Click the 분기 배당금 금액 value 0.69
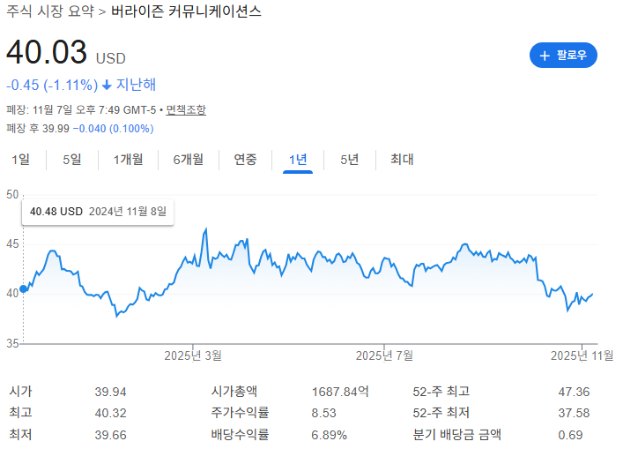Viewport: 623px width, 449px height. (x=570, y=435)
